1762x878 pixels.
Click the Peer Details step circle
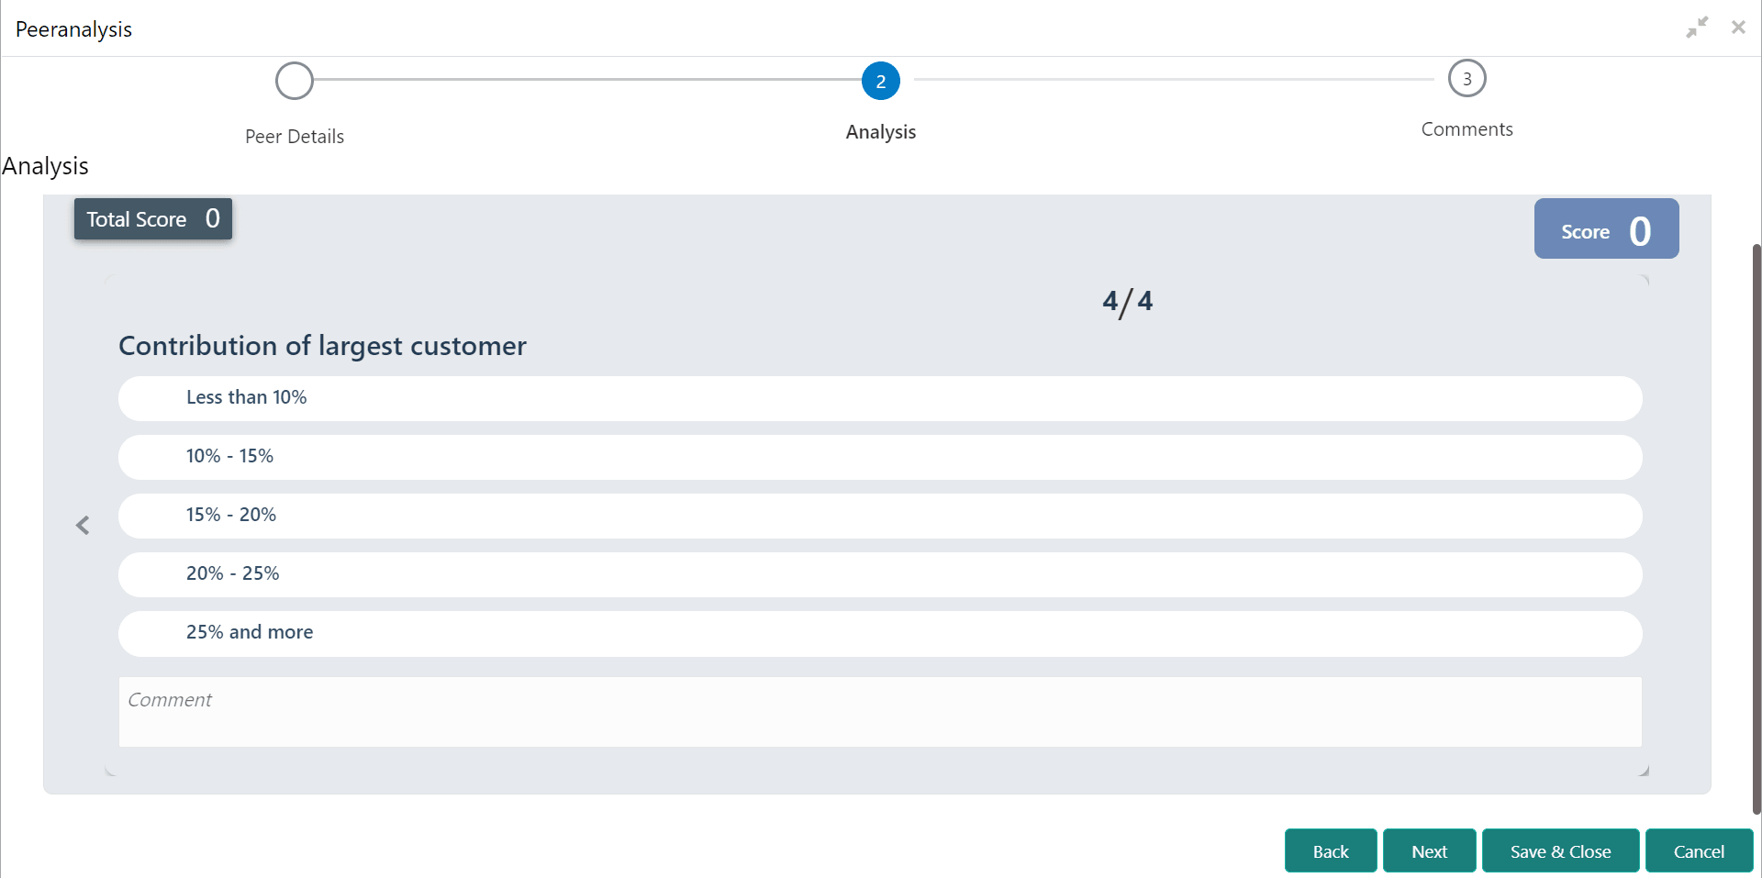(x=294, y=81)
